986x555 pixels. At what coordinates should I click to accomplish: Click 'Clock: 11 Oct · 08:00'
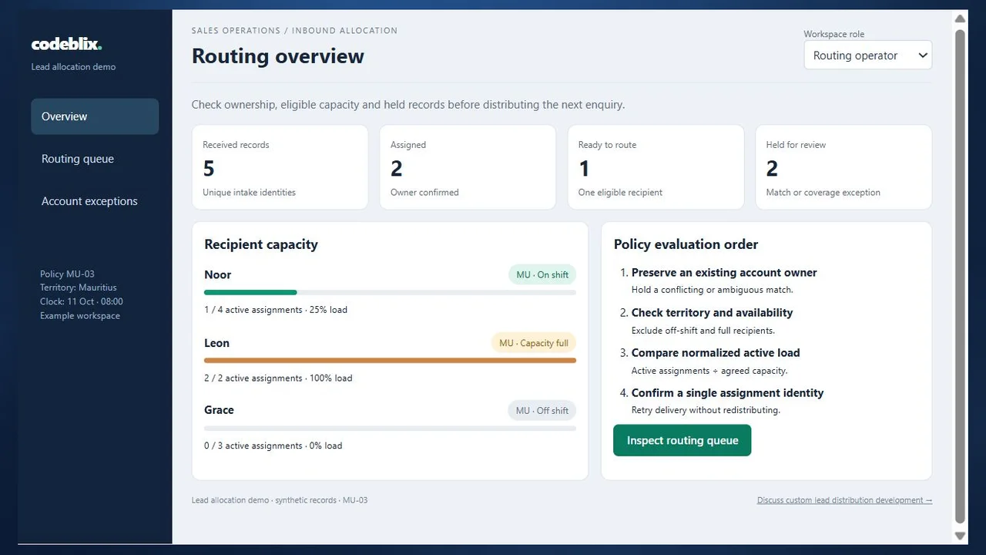[x=82, y=301]
